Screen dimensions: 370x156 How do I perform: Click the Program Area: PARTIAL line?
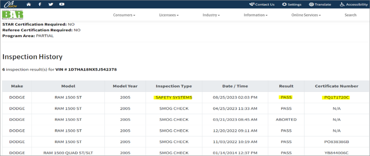(x=28, y=36)
